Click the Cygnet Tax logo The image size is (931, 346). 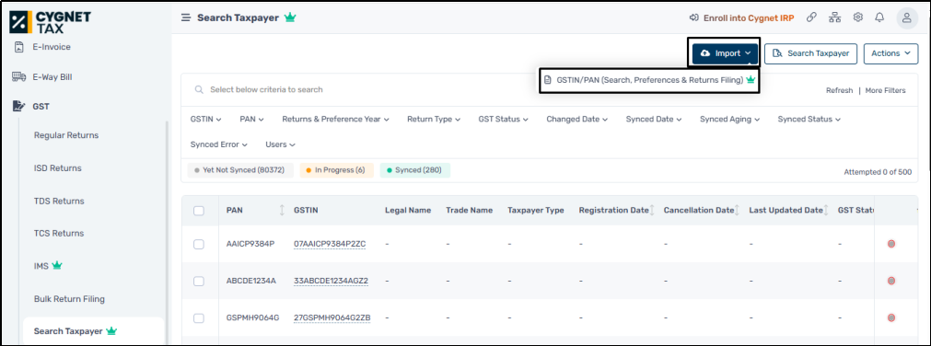click(51, 22)
